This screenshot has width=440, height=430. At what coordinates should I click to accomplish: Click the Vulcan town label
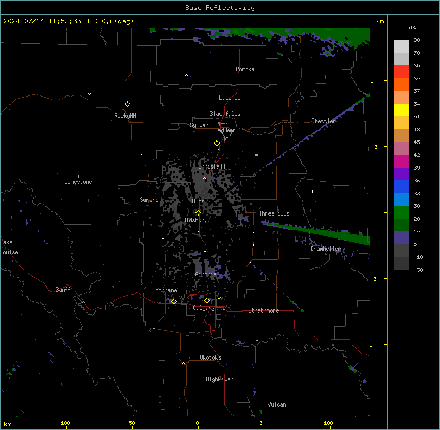tap(277, 404)
